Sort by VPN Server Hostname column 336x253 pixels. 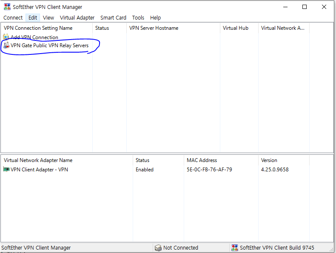(173, 28)
